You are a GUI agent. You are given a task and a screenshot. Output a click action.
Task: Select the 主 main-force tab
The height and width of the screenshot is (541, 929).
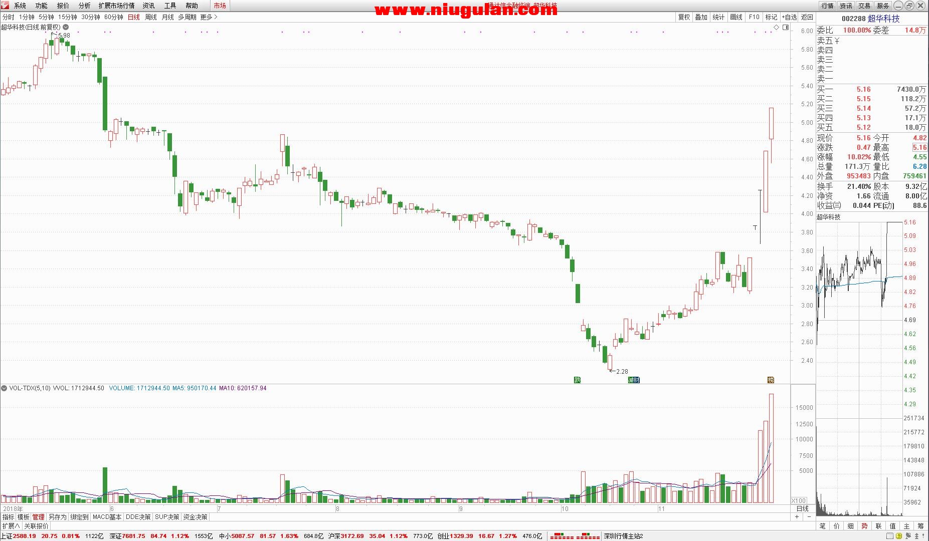[x=906, y=526]
